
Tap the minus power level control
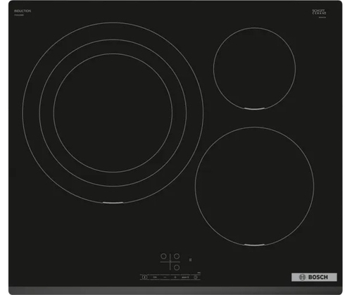(x=165, y=277)
